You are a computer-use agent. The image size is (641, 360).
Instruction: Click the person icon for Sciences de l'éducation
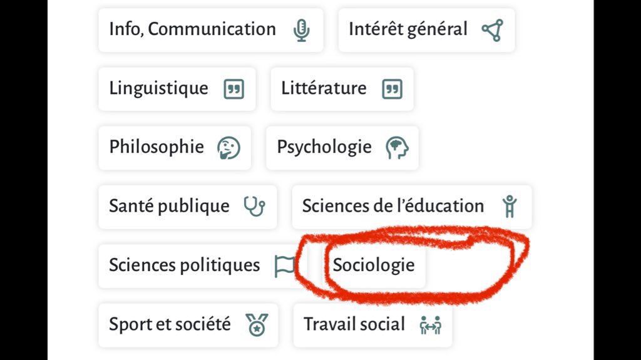510,206
